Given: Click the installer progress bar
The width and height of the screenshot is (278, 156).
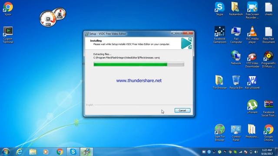Looking at the screenshot, I should (139, 64).
